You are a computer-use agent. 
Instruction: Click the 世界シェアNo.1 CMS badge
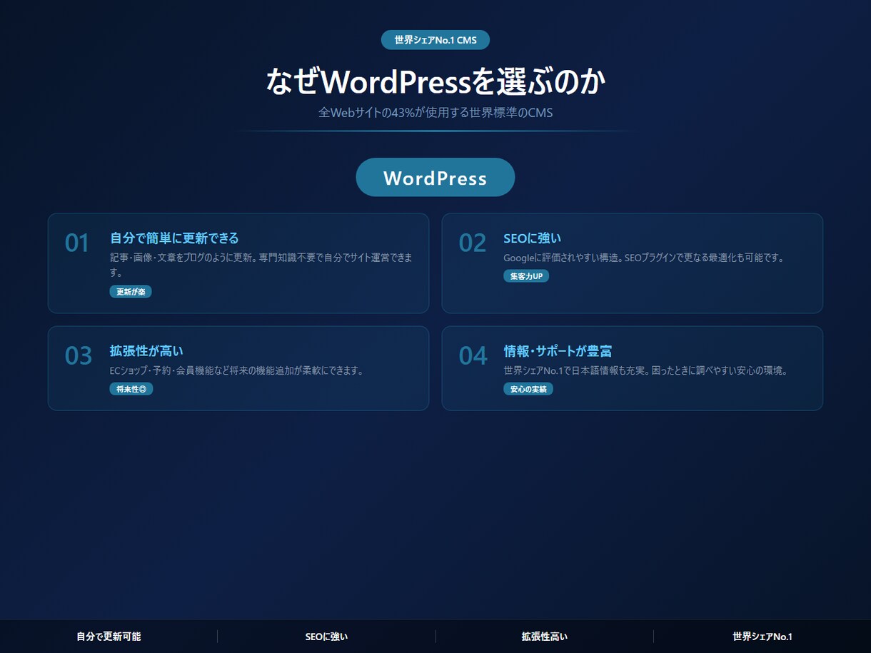(x=435, y=40)
